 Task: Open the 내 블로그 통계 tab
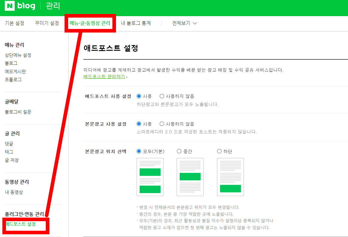tap(136, 23)
